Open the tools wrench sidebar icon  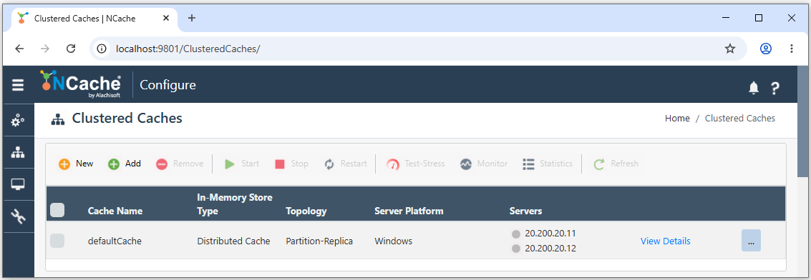[x=18, y=216]
